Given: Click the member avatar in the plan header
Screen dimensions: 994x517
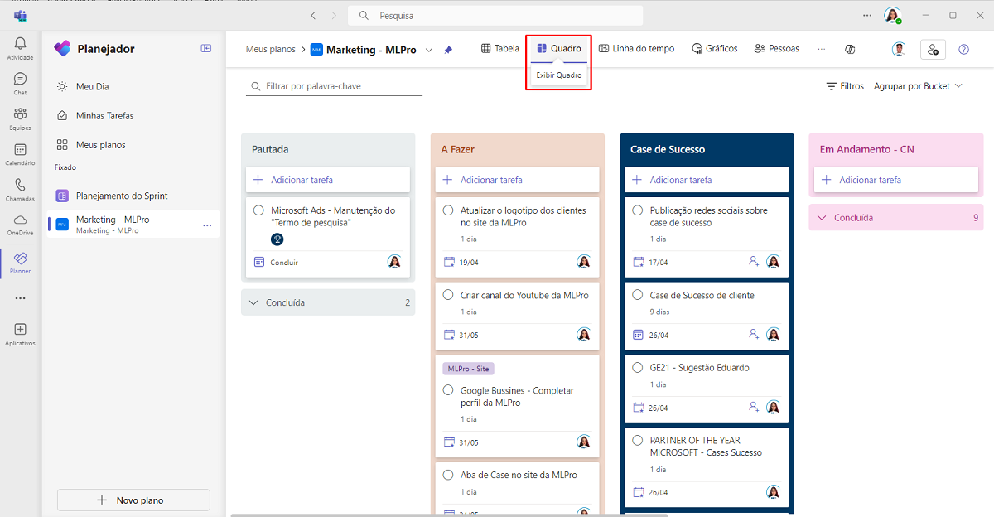Looking at the screenshot, I should [x=899, y=50].
